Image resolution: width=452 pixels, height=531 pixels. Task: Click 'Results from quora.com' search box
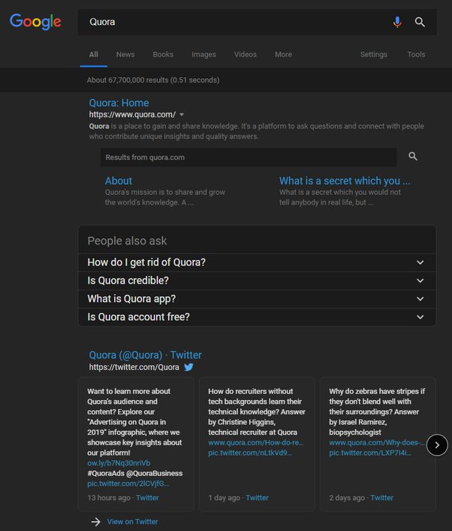click(249, 157)
